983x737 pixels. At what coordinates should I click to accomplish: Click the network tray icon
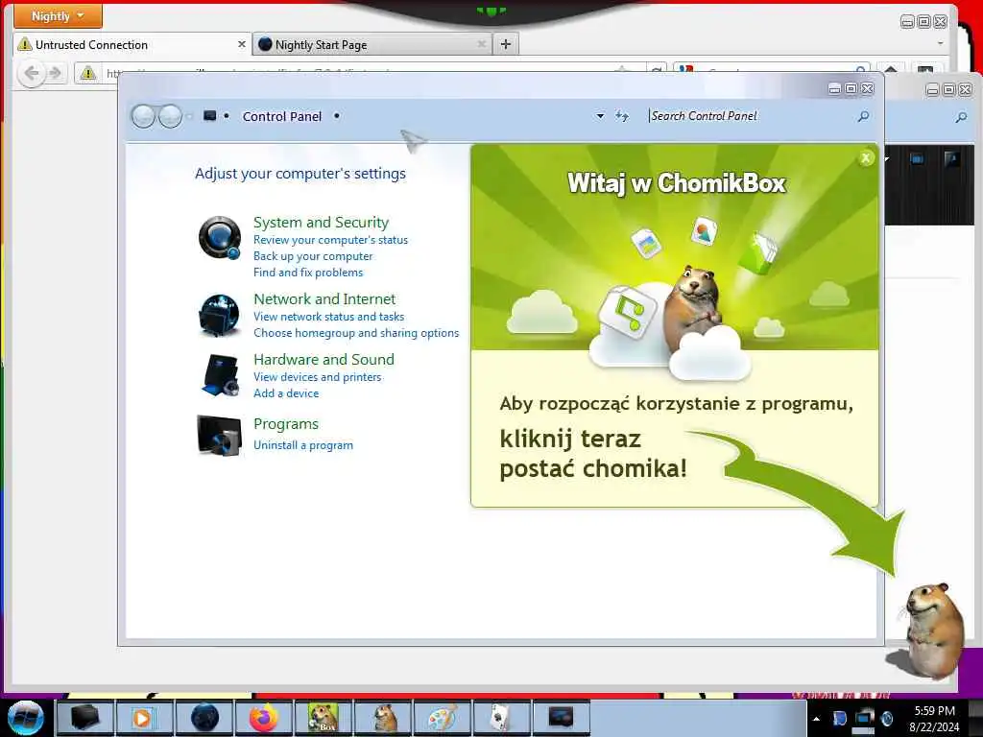[864, 719]
